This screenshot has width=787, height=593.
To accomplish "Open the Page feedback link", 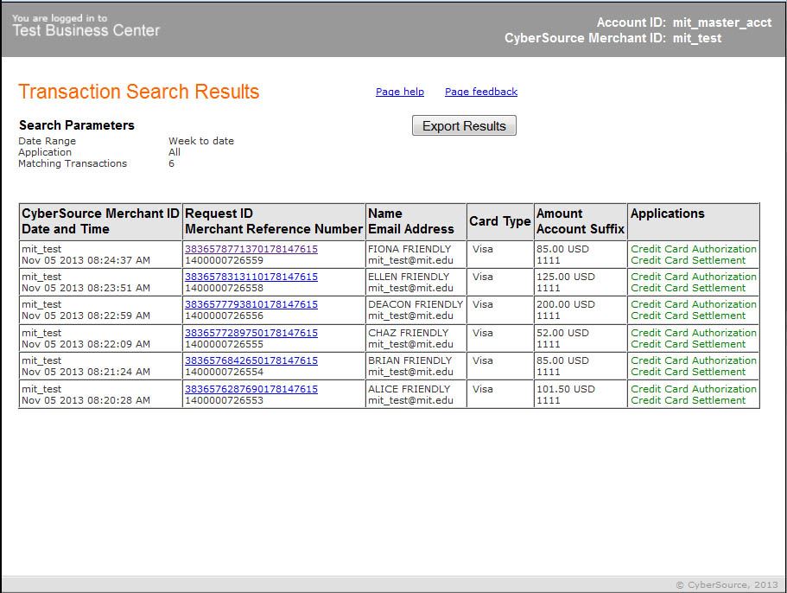I will click(x=480, y=92).
